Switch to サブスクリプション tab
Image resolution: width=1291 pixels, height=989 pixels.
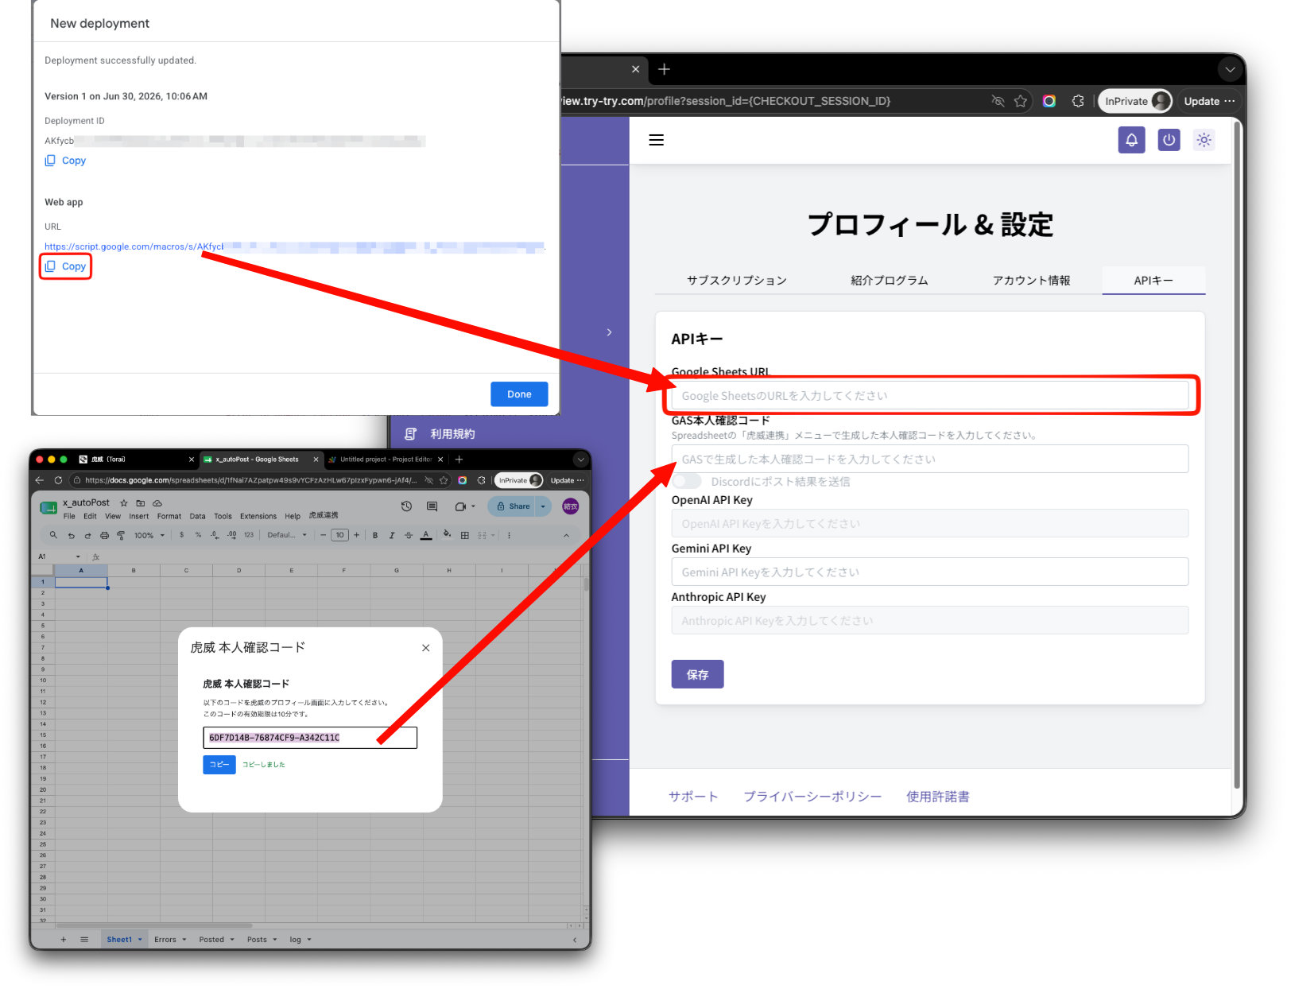point(737,281)
